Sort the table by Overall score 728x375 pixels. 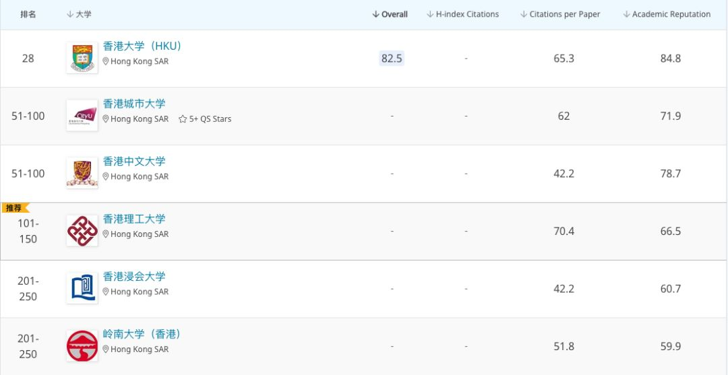pyautogui.click(x=390, y=14)
